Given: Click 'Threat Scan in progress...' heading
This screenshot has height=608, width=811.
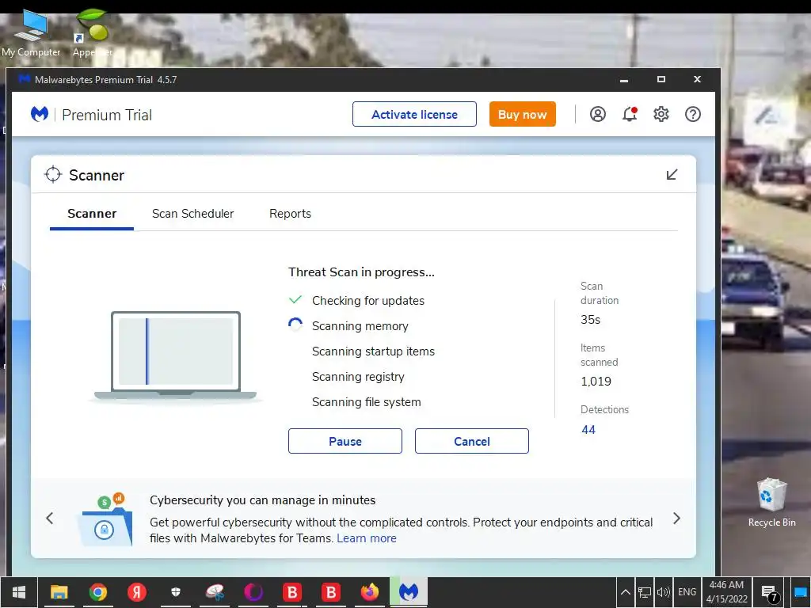Looking at the screenshot, I should pyautogui.click(x=361, y=272).
